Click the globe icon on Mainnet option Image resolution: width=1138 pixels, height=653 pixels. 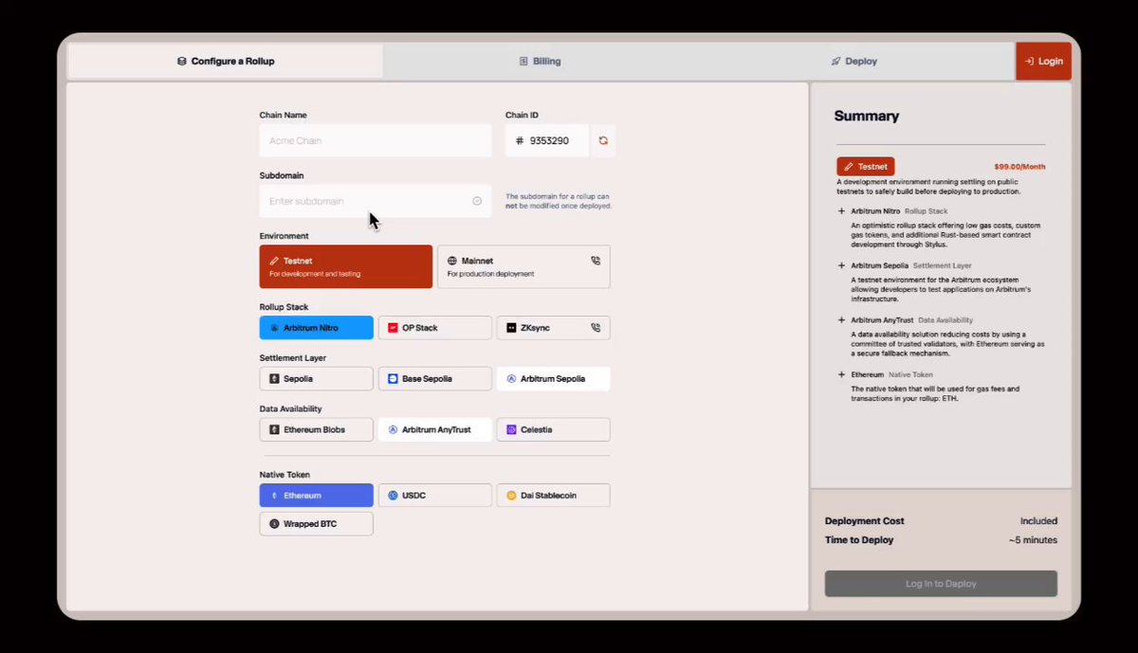[452, 261]
